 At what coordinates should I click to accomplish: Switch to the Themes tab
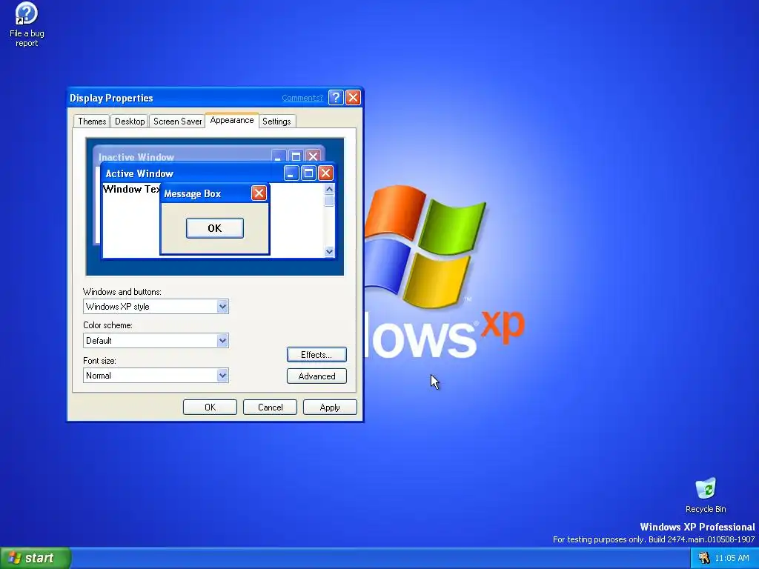tap(92, 122)
